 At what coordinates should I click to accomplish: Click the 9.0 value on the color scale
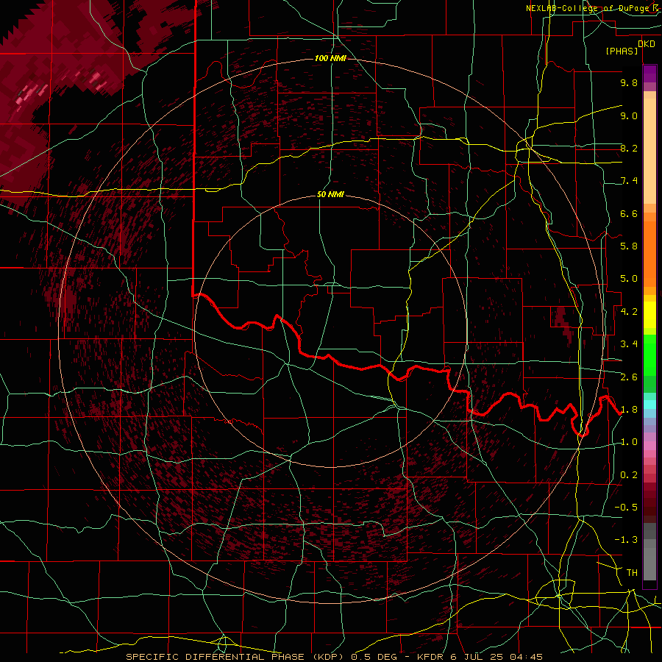[629, 115]
